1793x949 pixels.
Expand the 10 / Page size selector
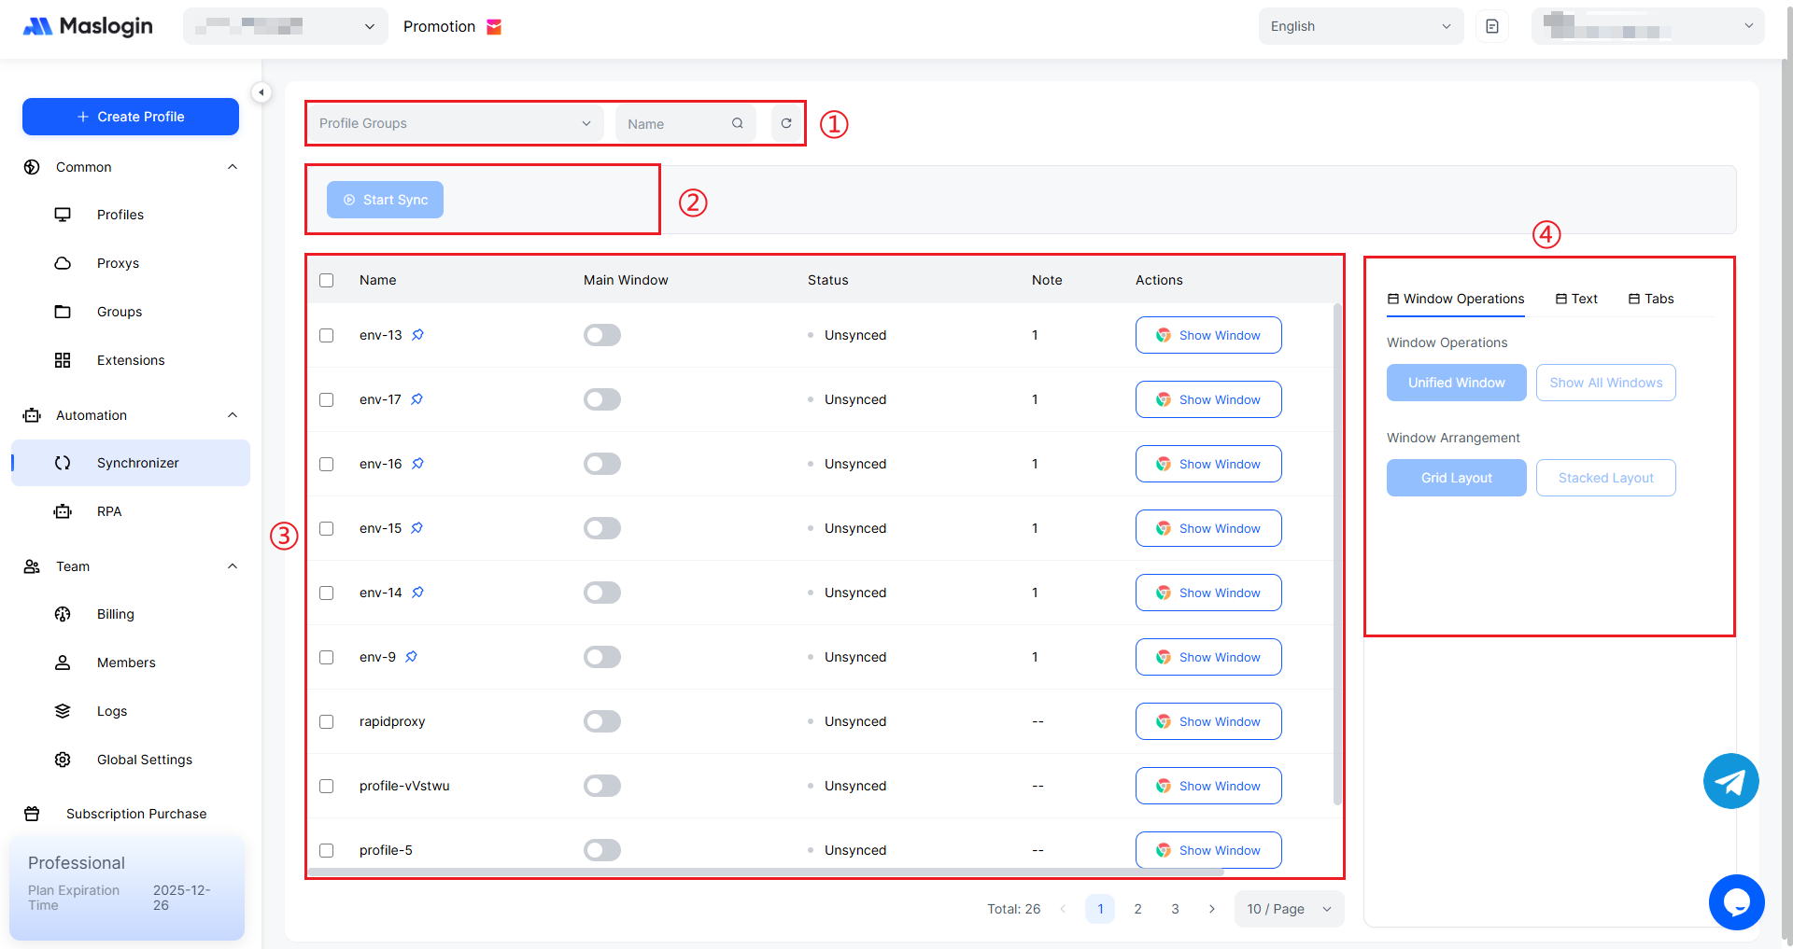(1289, 909)
